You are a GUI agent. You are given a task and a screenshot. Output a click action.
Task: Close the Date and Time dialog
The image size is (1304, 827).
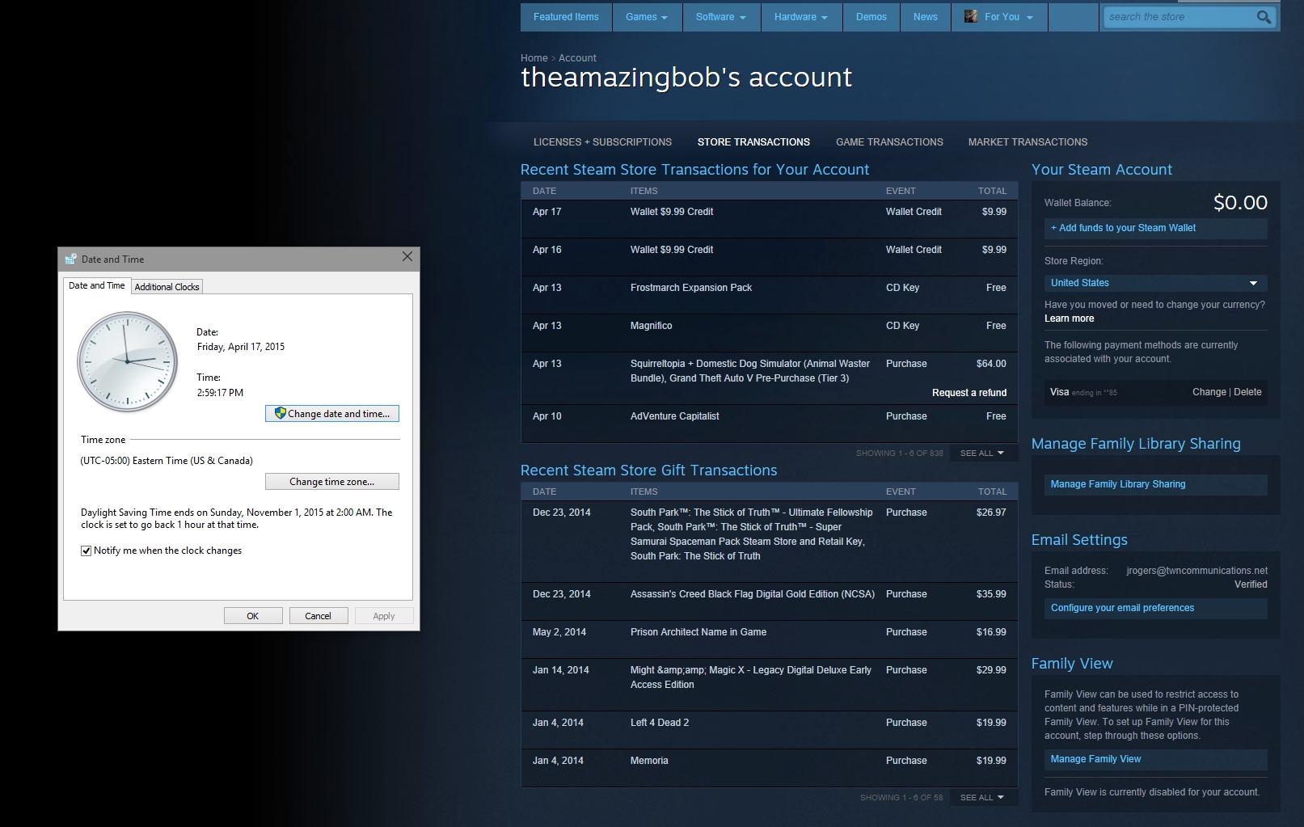(x=407, y=256)
